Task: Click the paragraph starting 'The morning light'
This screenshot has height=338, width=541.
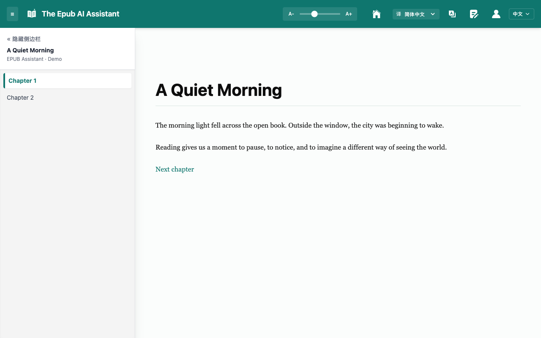Action: click(300, 125)
